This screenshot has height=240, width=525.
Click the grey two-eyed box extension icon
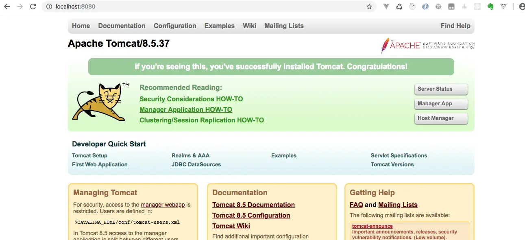[x=451, y=7]
